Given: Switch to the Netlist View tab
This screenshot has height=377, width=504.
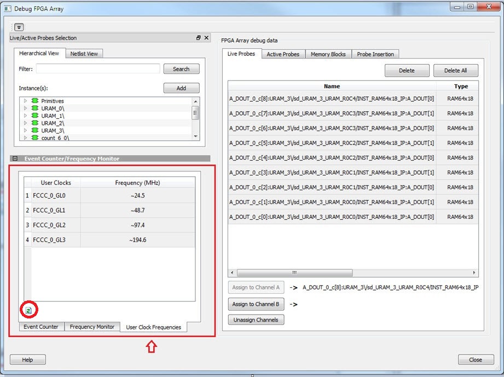Looking at the screenshot, I should [84, 54].
